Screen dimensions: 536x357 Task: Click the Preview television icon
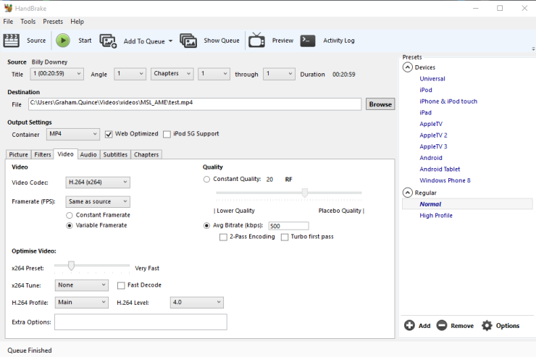click(x=256, y=41)
